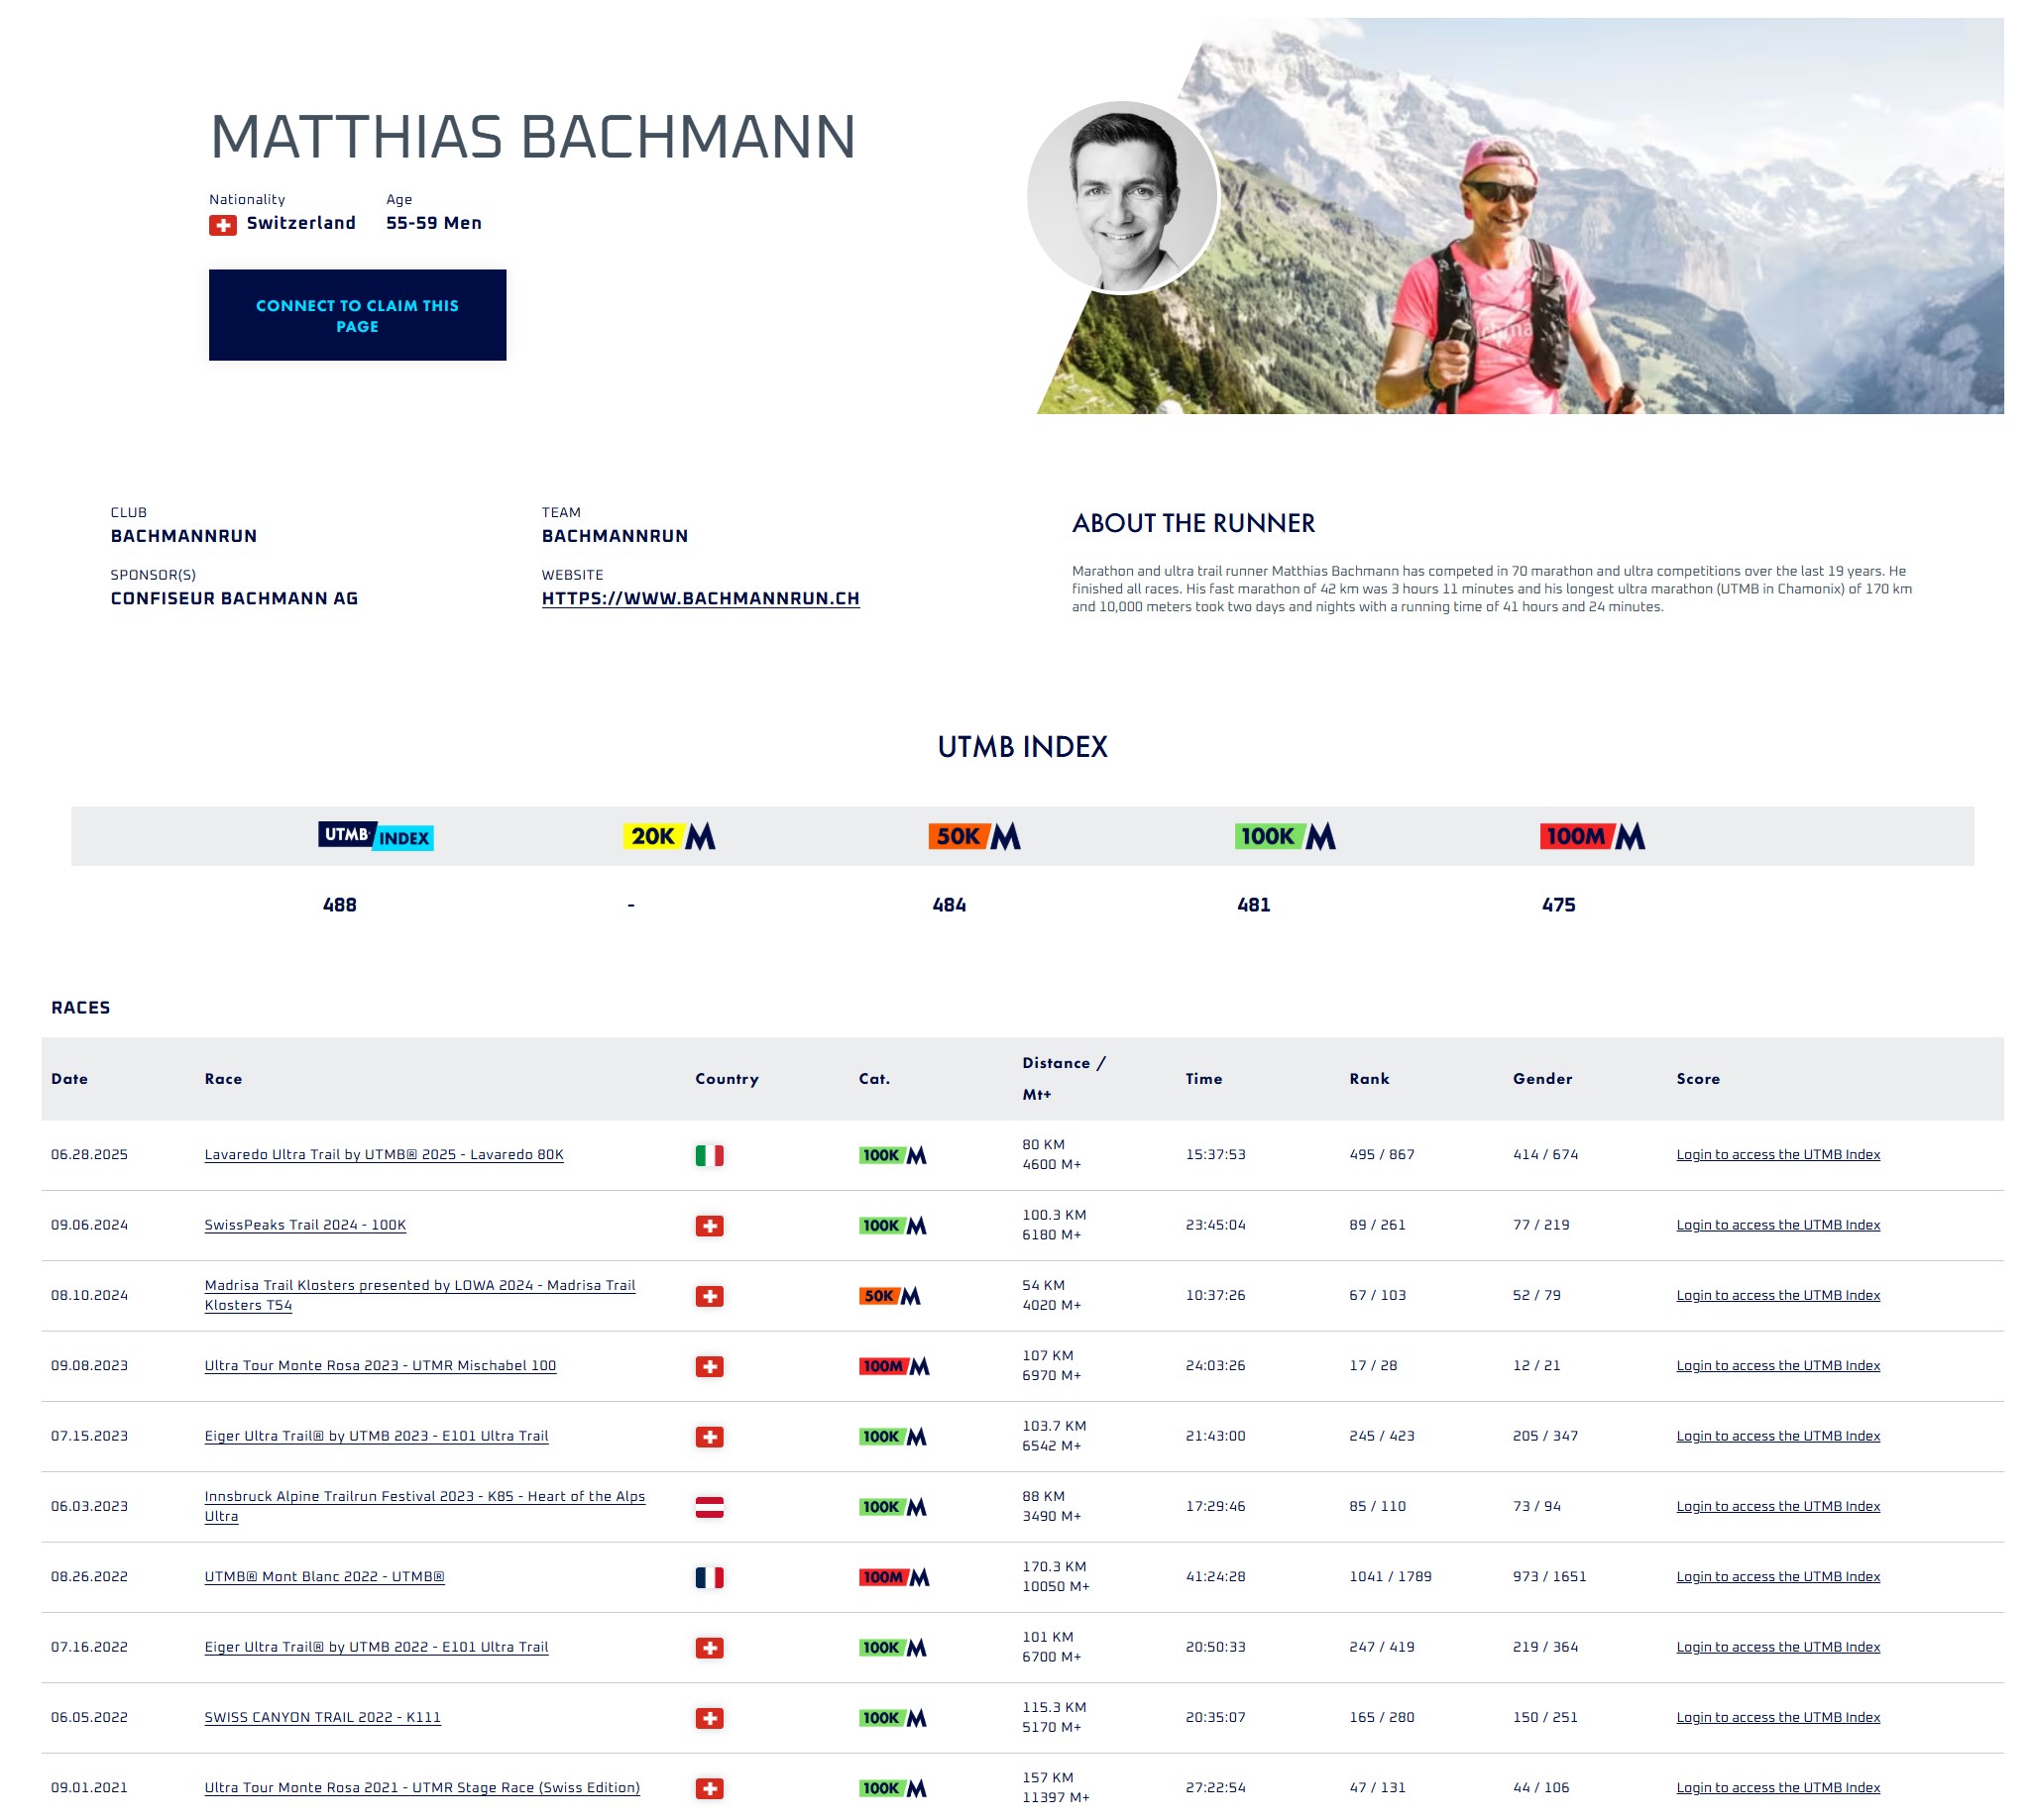Open Ultra Tour Monte Rosa 2023 Mischabel link

(381, 1366)
